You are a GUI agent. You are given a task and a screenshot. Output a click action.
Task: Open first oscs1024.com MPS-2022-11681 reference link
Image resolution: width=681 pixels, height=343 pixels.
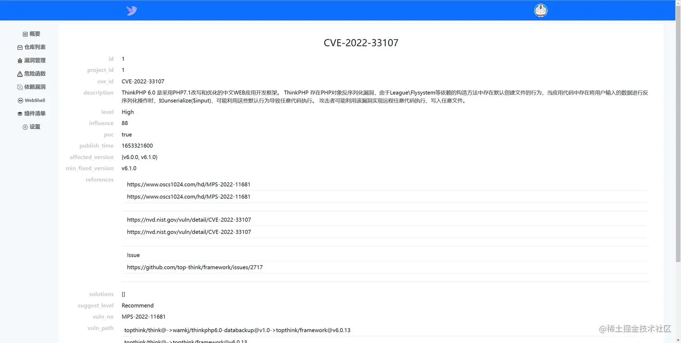coord(189,184)
